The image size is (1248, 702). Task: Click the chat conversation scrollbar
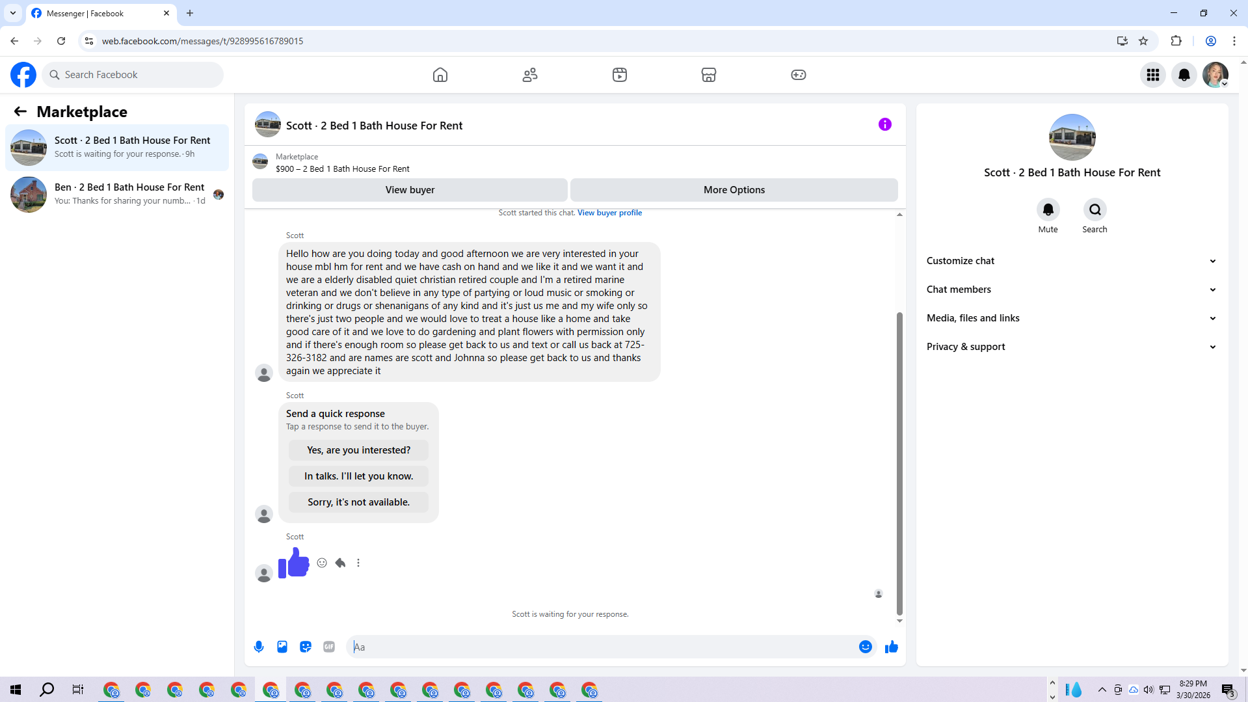[x=899, y=463]
